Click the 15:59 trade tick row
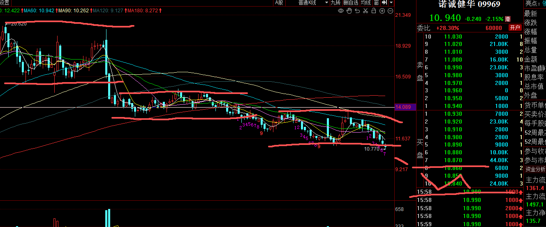 469,224
